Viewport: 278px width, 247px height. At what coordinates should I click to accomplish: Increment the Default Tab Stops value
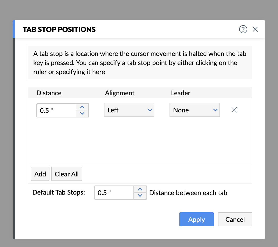[140, 190]
